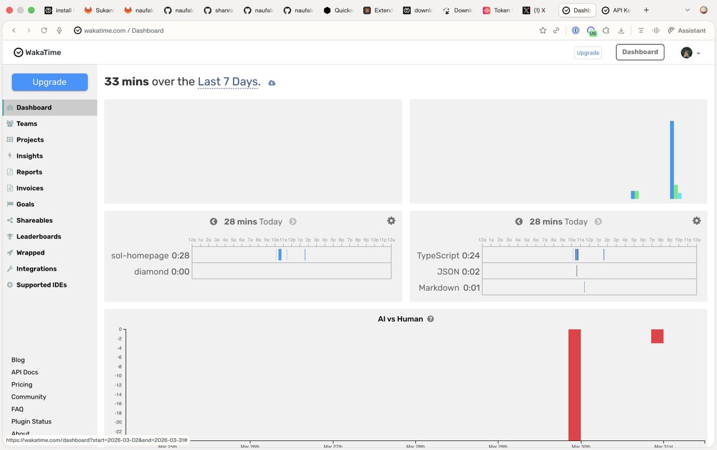Go to previous day in languages panel

(519, 222)
